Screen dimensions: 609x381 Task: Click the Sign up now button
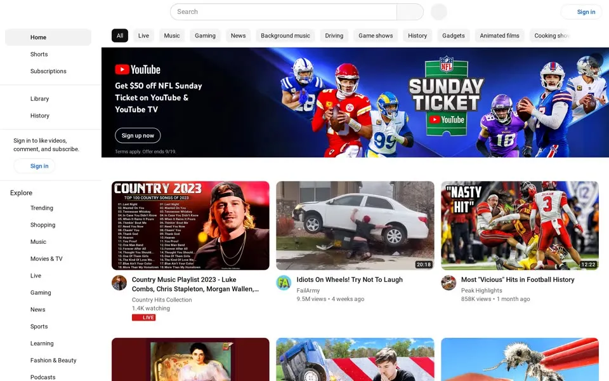click(138, 135)
